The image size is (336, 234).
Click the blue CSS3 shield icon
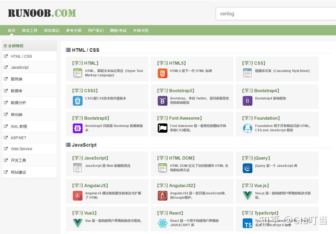[x=78, y=101]
